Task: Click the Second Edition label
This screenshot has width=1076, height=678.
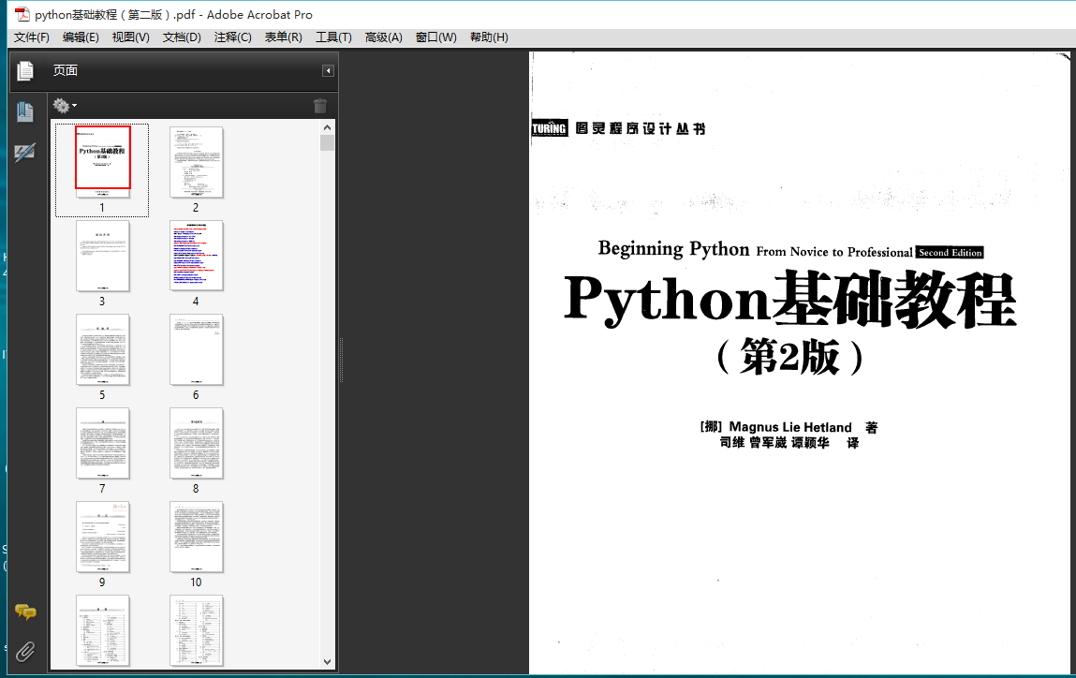Action: point(950,253)
